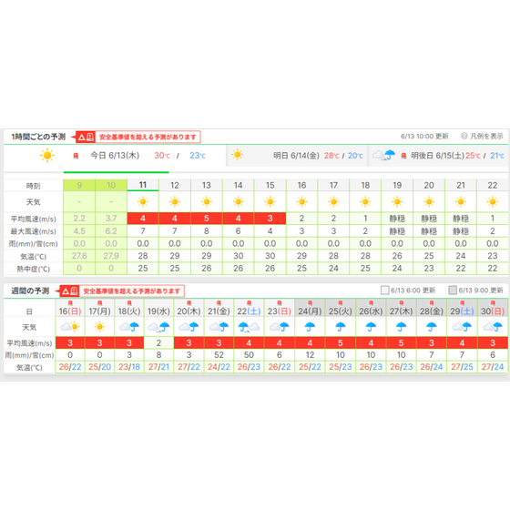This screenshot has height=510, width=510.
Task: Click weekly wind speed 2 for 19(水)
Action: (158, 342)
